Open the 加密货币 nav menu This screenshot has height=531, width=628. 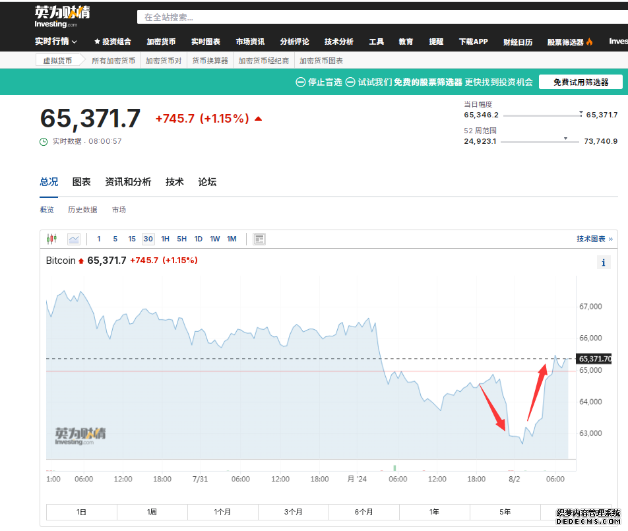(161, 42)
